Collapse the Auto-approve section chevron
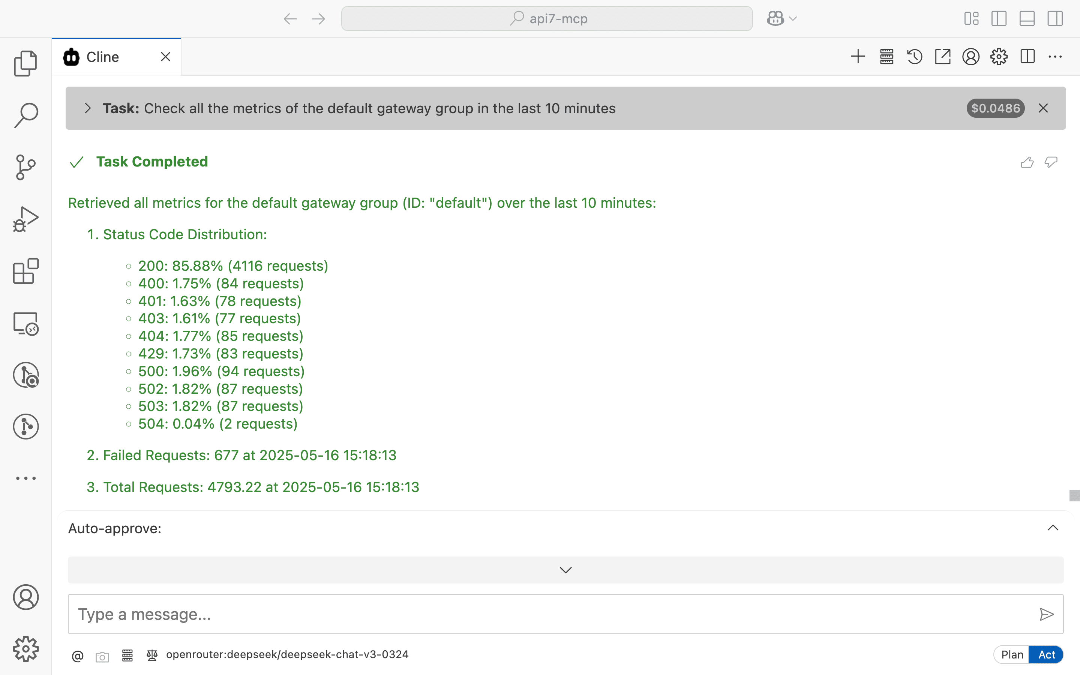This screenshot has height=675, width=1080. (x=1053, y=528)
